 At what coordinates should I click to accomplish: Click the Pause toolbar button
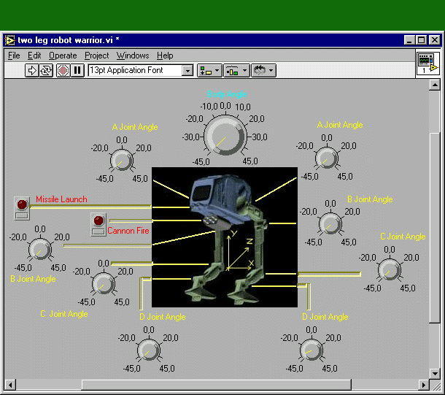click(77, 70)
